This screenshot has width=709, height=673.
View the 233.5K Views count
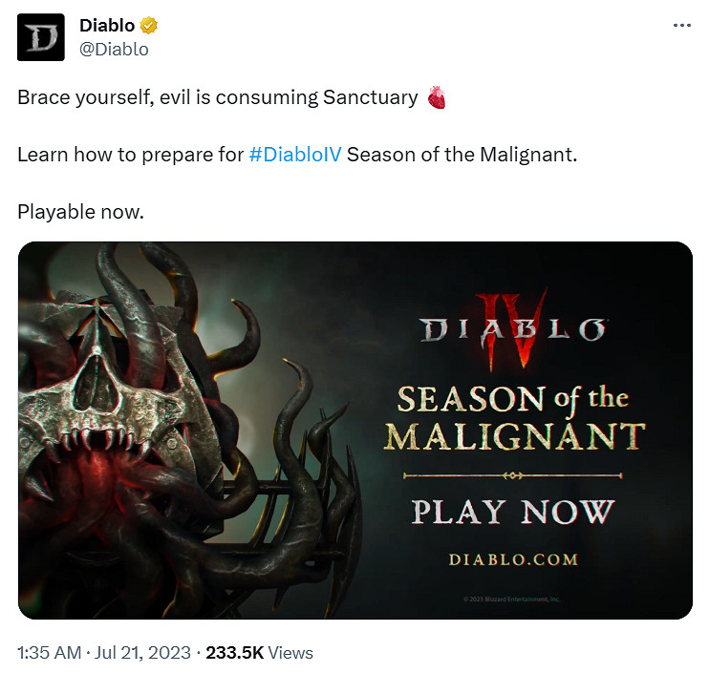tap(259, 653)
